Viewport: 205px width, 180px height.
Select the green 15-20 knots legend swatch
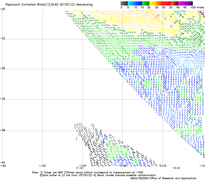pyautogui.click(x=146, y=3)
